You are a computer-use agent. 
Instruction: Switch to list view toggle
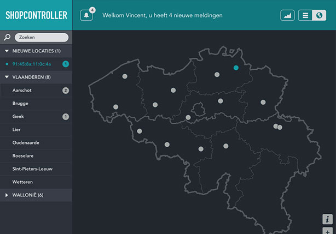[x=305, y=15]
